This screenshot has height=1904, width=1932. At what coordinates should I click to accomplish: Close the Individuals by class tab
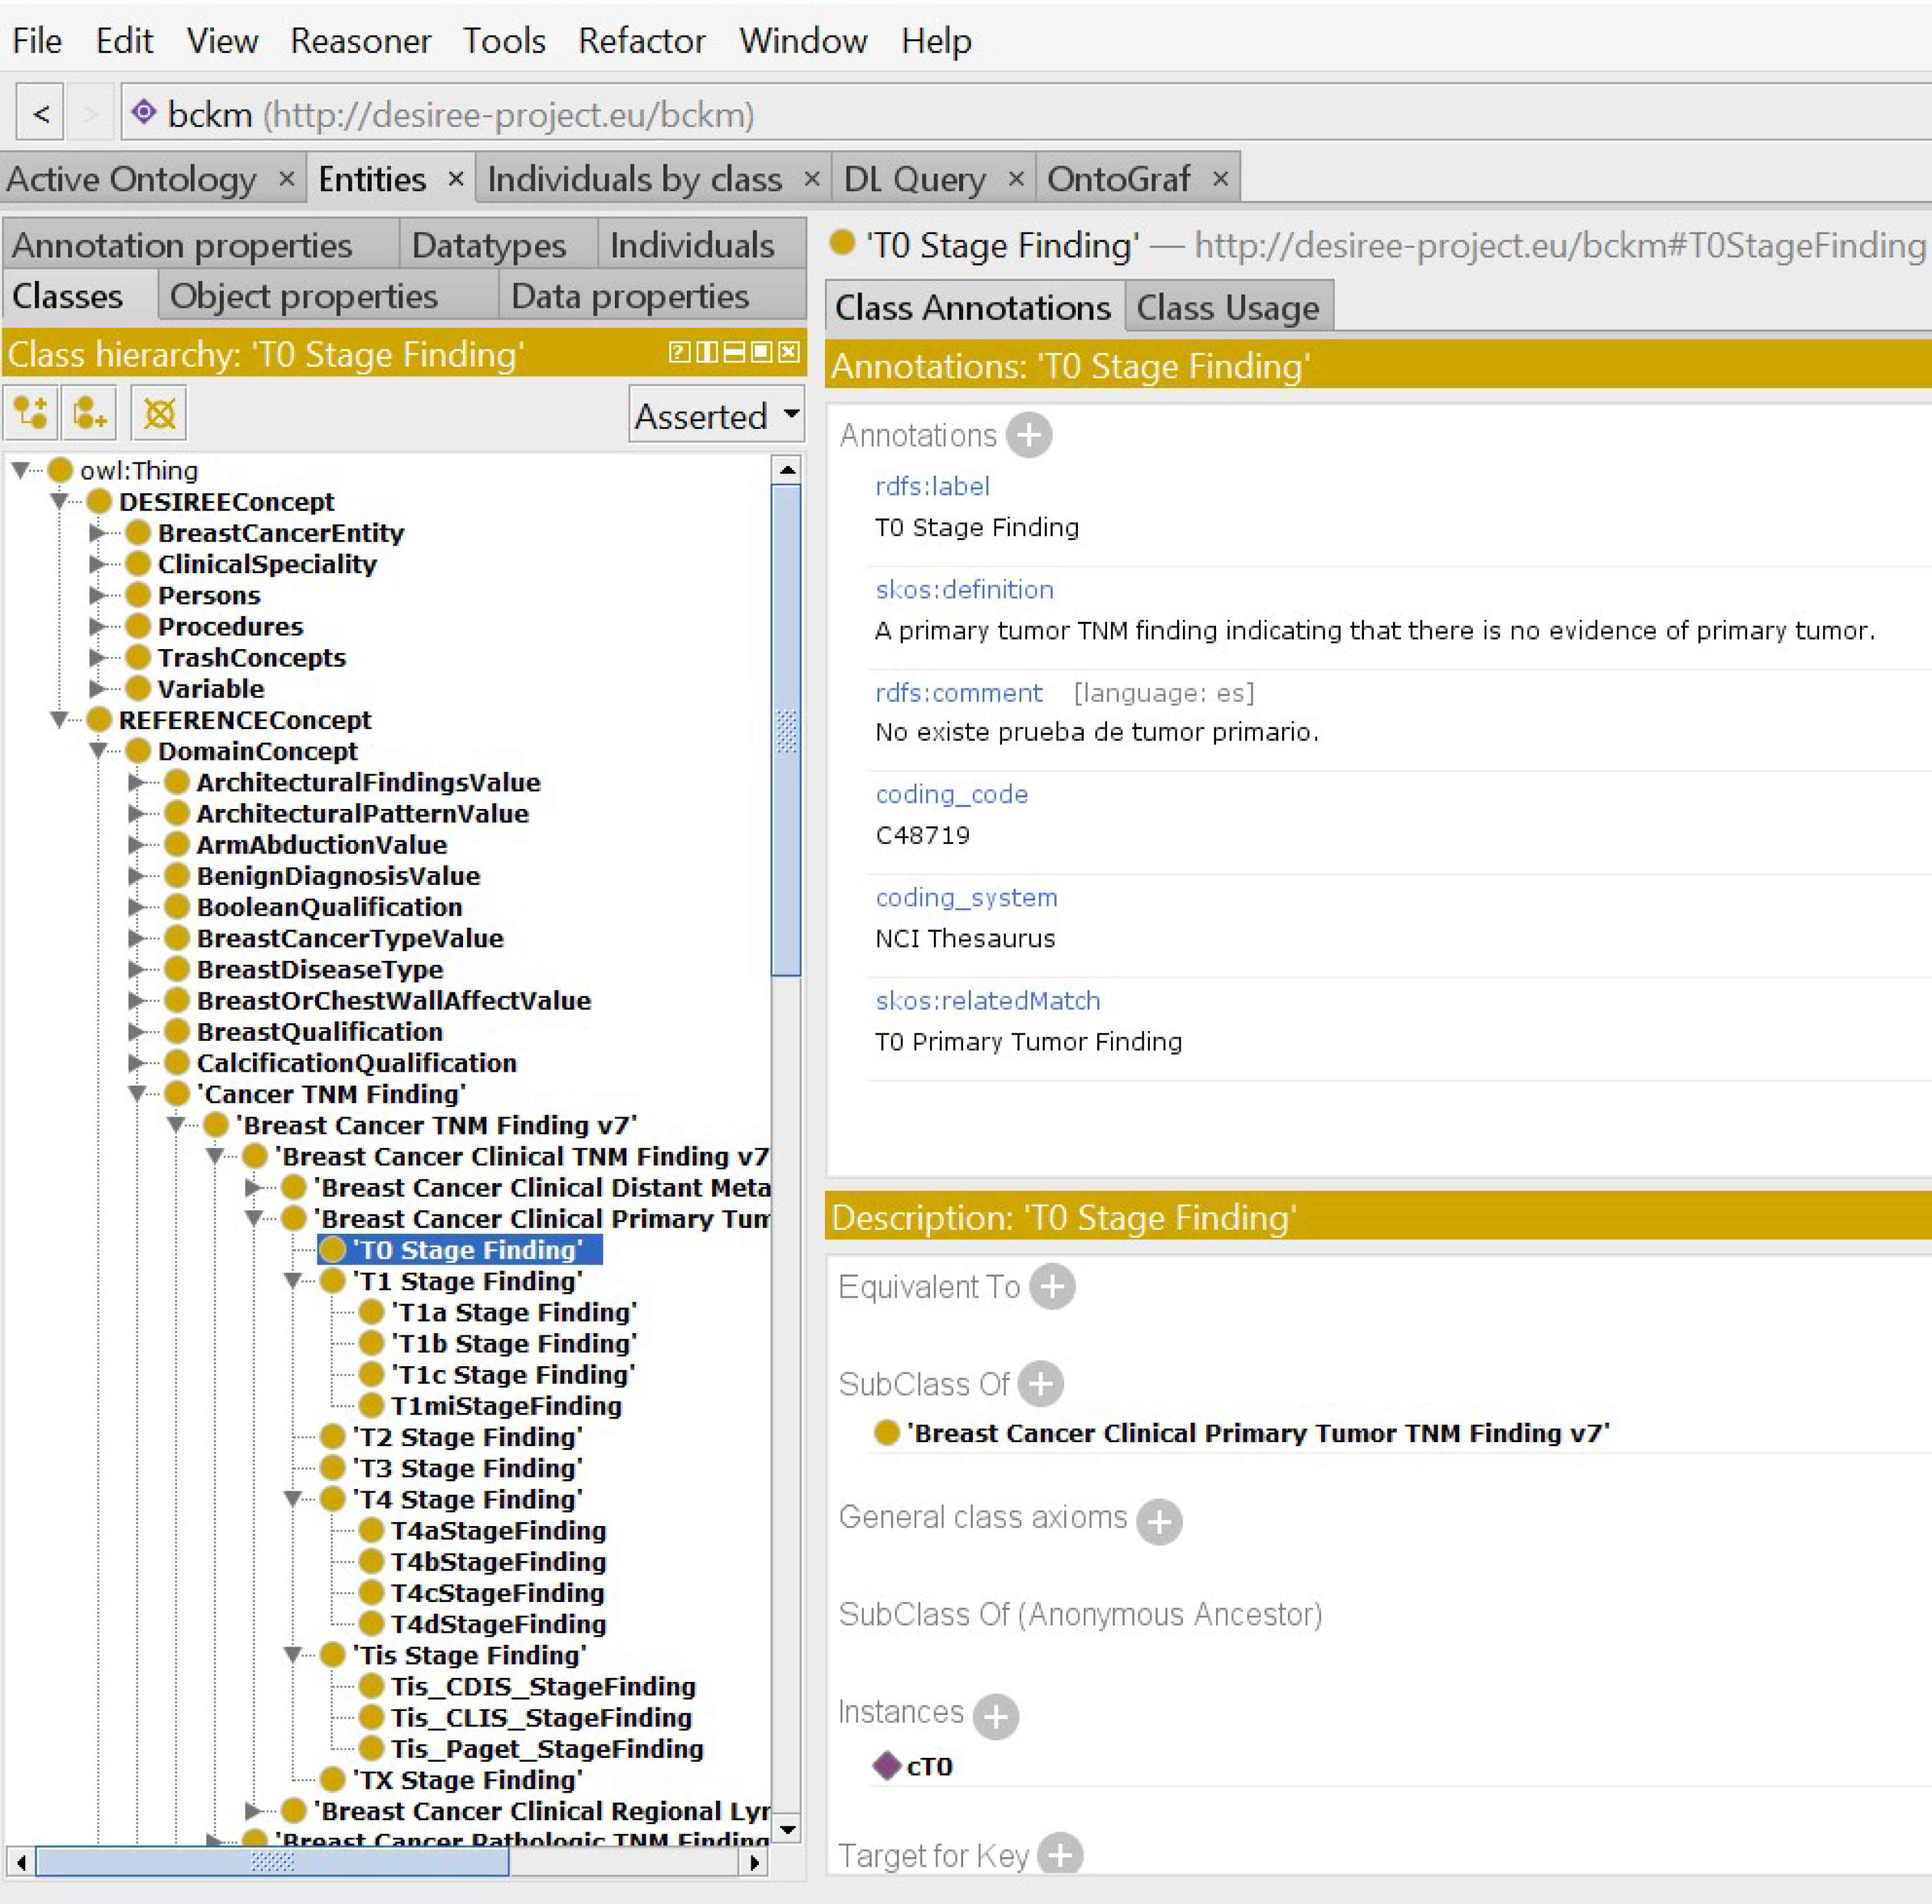(x=812, y=178)
